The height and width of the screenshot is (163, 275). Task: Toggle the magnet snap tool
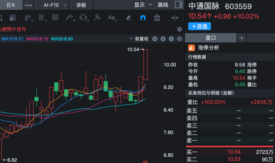[x=143, y=18]
